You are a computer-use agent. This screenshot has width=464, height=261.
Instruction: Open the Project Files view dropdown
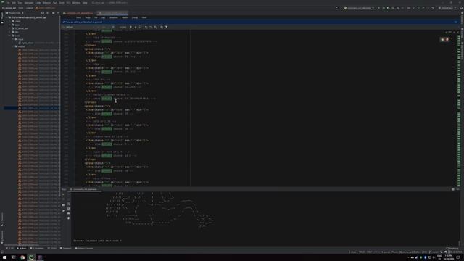16,13
